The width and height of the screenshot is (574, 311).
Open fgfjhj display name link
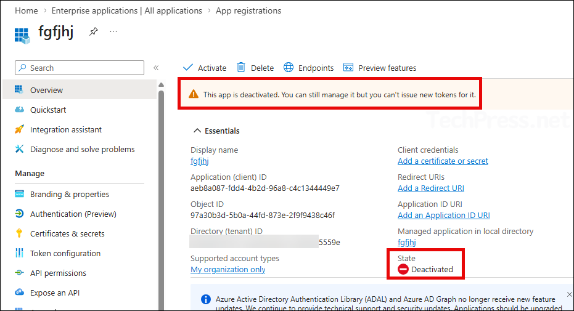(x=200, y=161)
